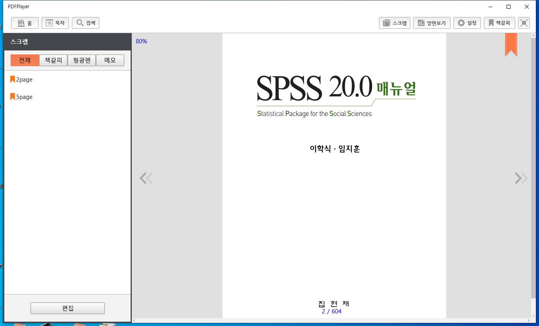539x326 pixels.
Task: Click the orange bookmark icon beside 2page
Action: coord(13,79)
